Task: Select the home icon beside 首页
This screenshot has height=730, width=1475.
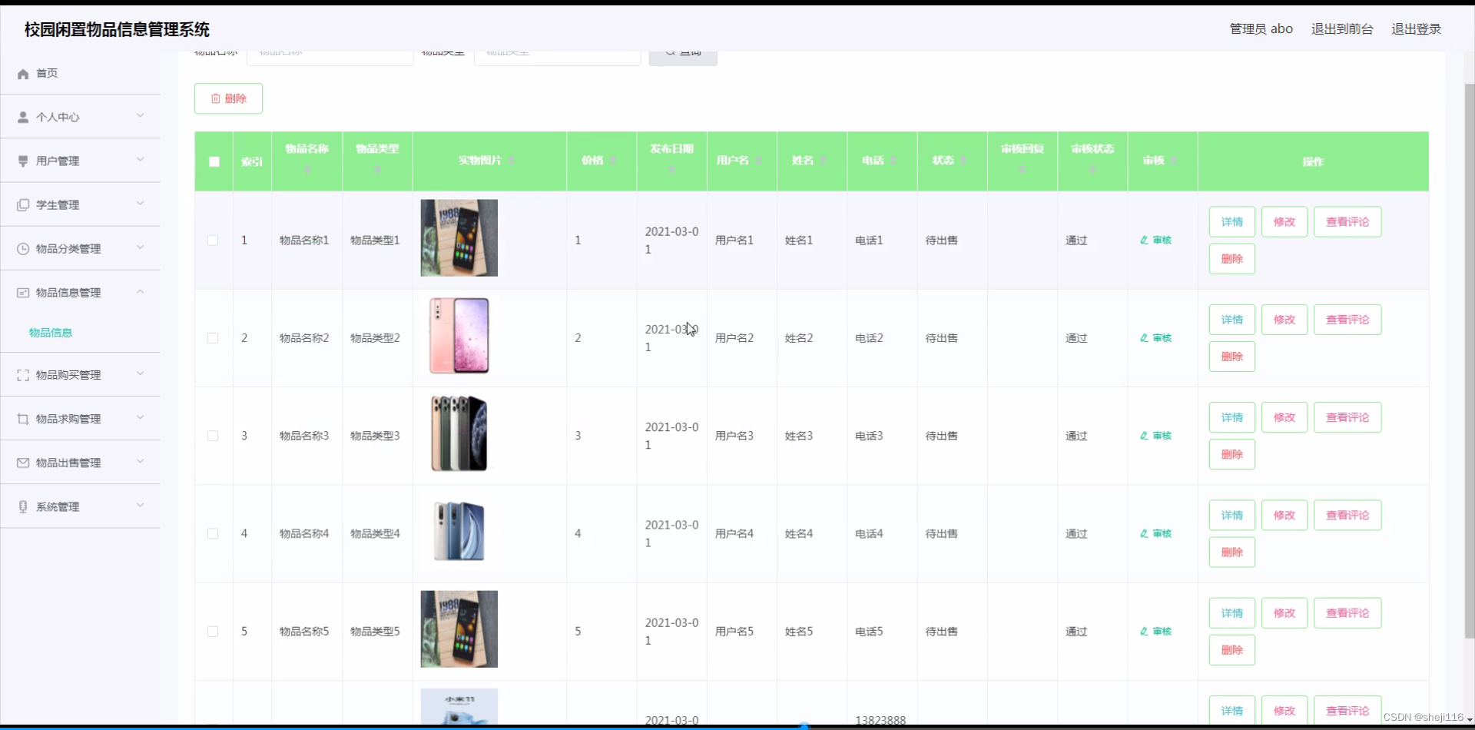Action: pos(23,73)
